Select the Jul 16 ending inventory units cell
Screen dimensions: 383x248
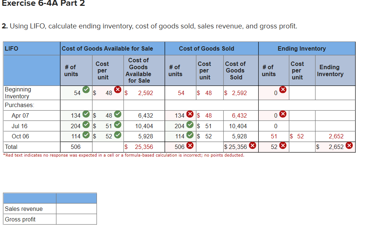point(274,126)
